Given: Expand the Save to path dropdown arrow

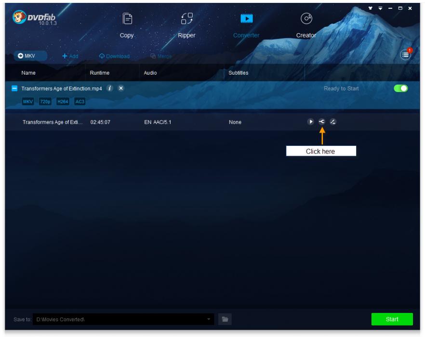Looking at the screenshot, I should point(209,319).
